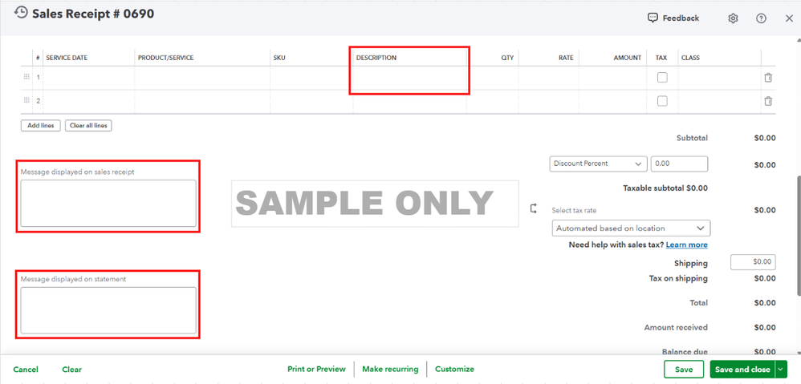Click the SKU cell in line 1

click(311, 78)
